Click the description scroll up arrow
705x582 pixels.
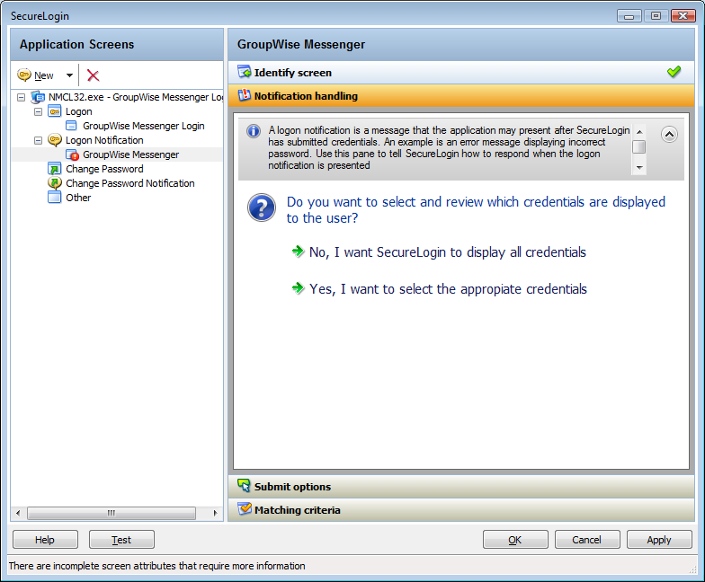click(638, 131)
